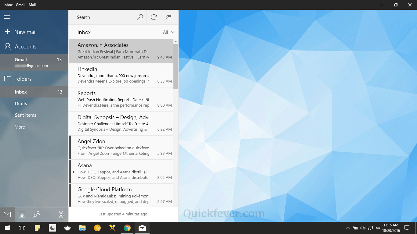
Task: Open the Asana email
Action: [x=121, y=172]
